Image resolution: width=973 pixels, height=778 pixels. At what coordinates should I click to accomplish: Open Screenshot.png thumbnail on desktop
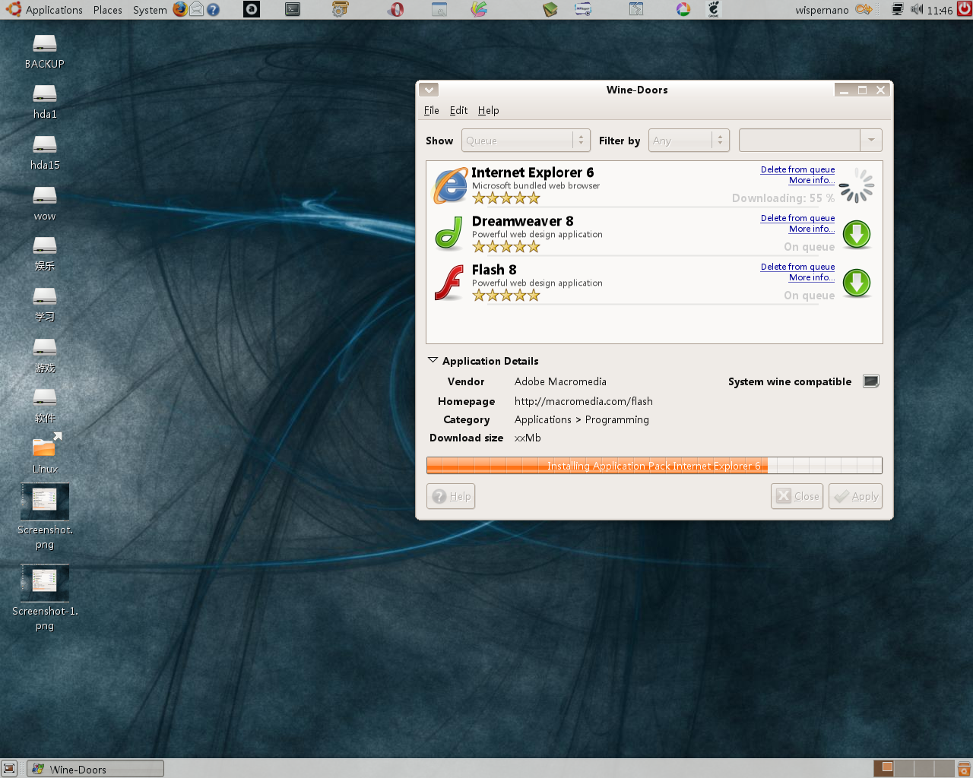[45, 502]
